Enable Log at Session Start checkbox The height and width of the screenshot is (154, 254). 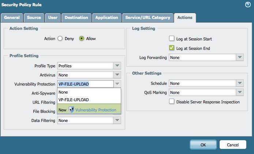pos(172,39)
